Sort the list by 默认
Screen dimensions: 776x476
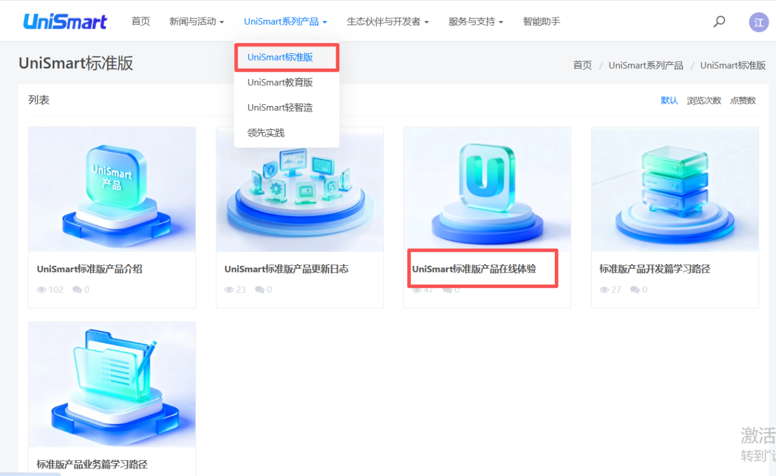[x=669, y=100]
